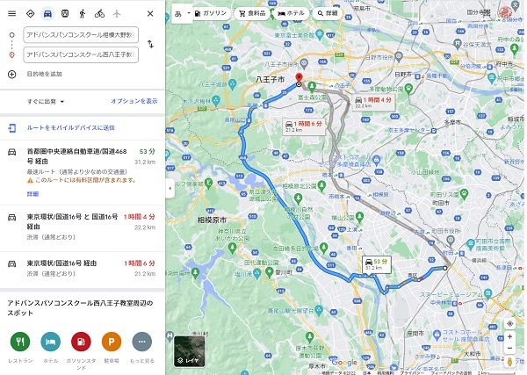Swap origin and destination arrows
The width and height of the screenshot is (527, 375).
pos(150,44)
